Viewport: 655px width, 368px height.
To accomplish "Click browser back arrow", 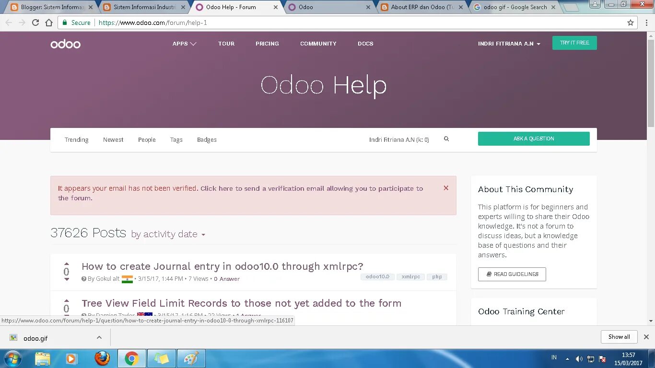I will (x=9, y=23).
